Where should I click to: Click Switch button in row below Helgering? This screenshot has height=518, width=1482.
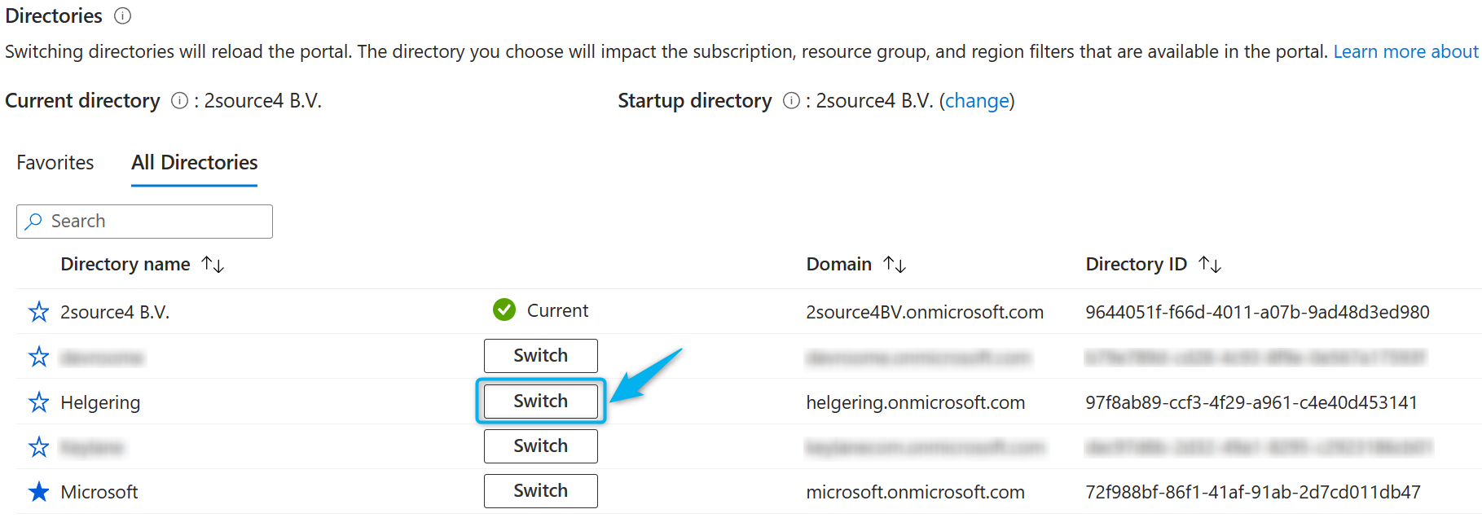tap(541, 446)
